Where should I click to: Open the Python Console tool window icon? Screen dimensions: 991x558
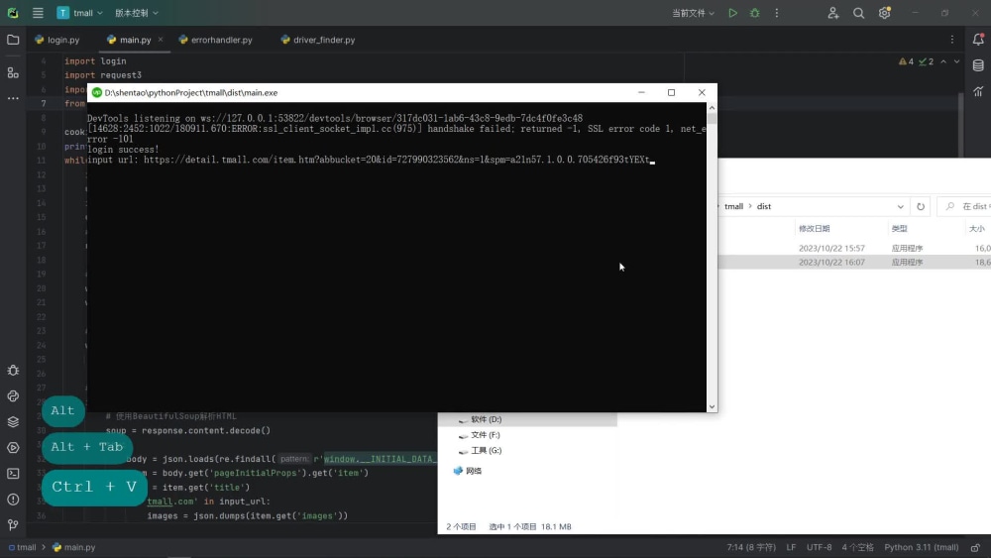pos(13,396)
